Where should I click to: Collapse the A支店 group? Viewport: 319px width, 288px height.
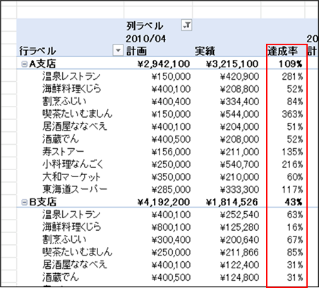coord(24,64)
